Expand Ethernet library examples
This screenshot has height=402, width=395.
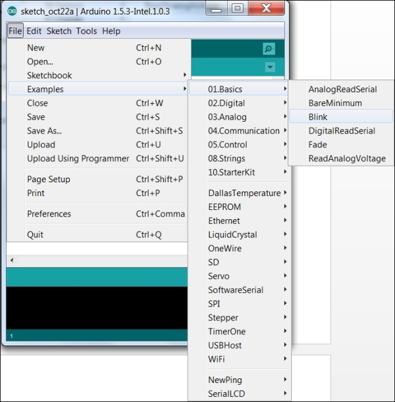239,221
